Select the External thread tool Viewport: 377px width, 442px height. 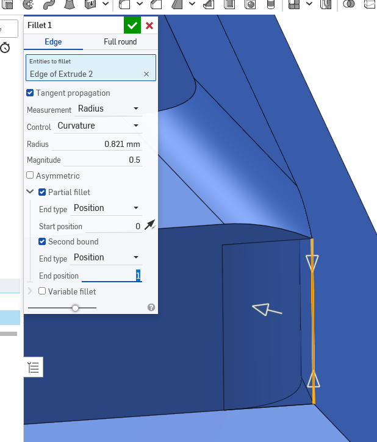(x=270, y=4)
